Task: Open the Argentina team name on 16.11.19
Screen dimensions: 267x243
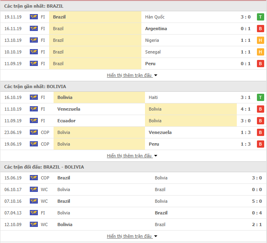Action: [156, 29]
